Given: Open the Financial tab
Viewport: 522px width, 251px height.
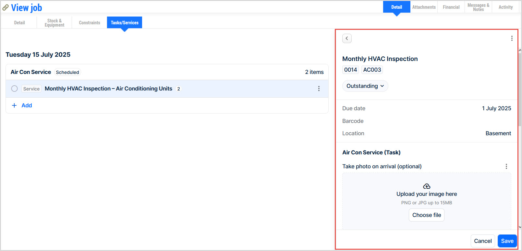Looking at the screenshot, I should [451, 7].
